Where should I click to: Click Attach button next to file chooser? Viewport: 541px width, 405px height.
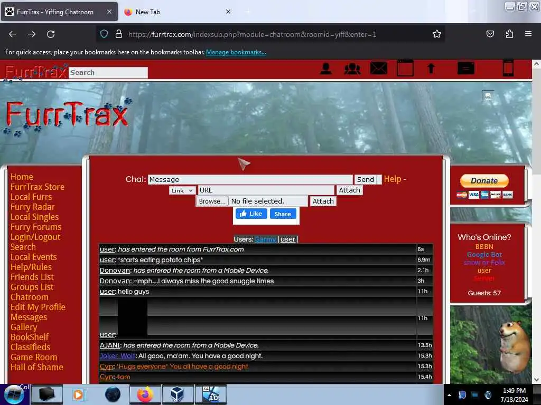pyautogui.click(x=323, y=201)
